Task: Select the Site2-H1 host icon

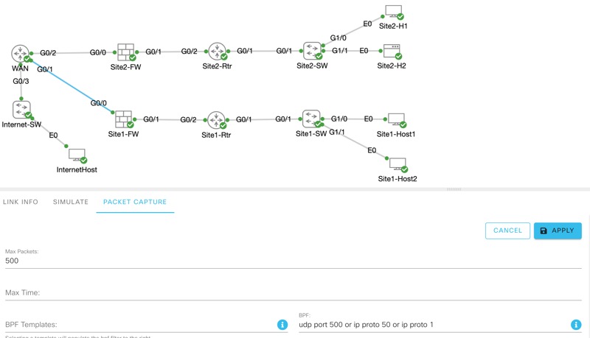Action: click(393, 13)
